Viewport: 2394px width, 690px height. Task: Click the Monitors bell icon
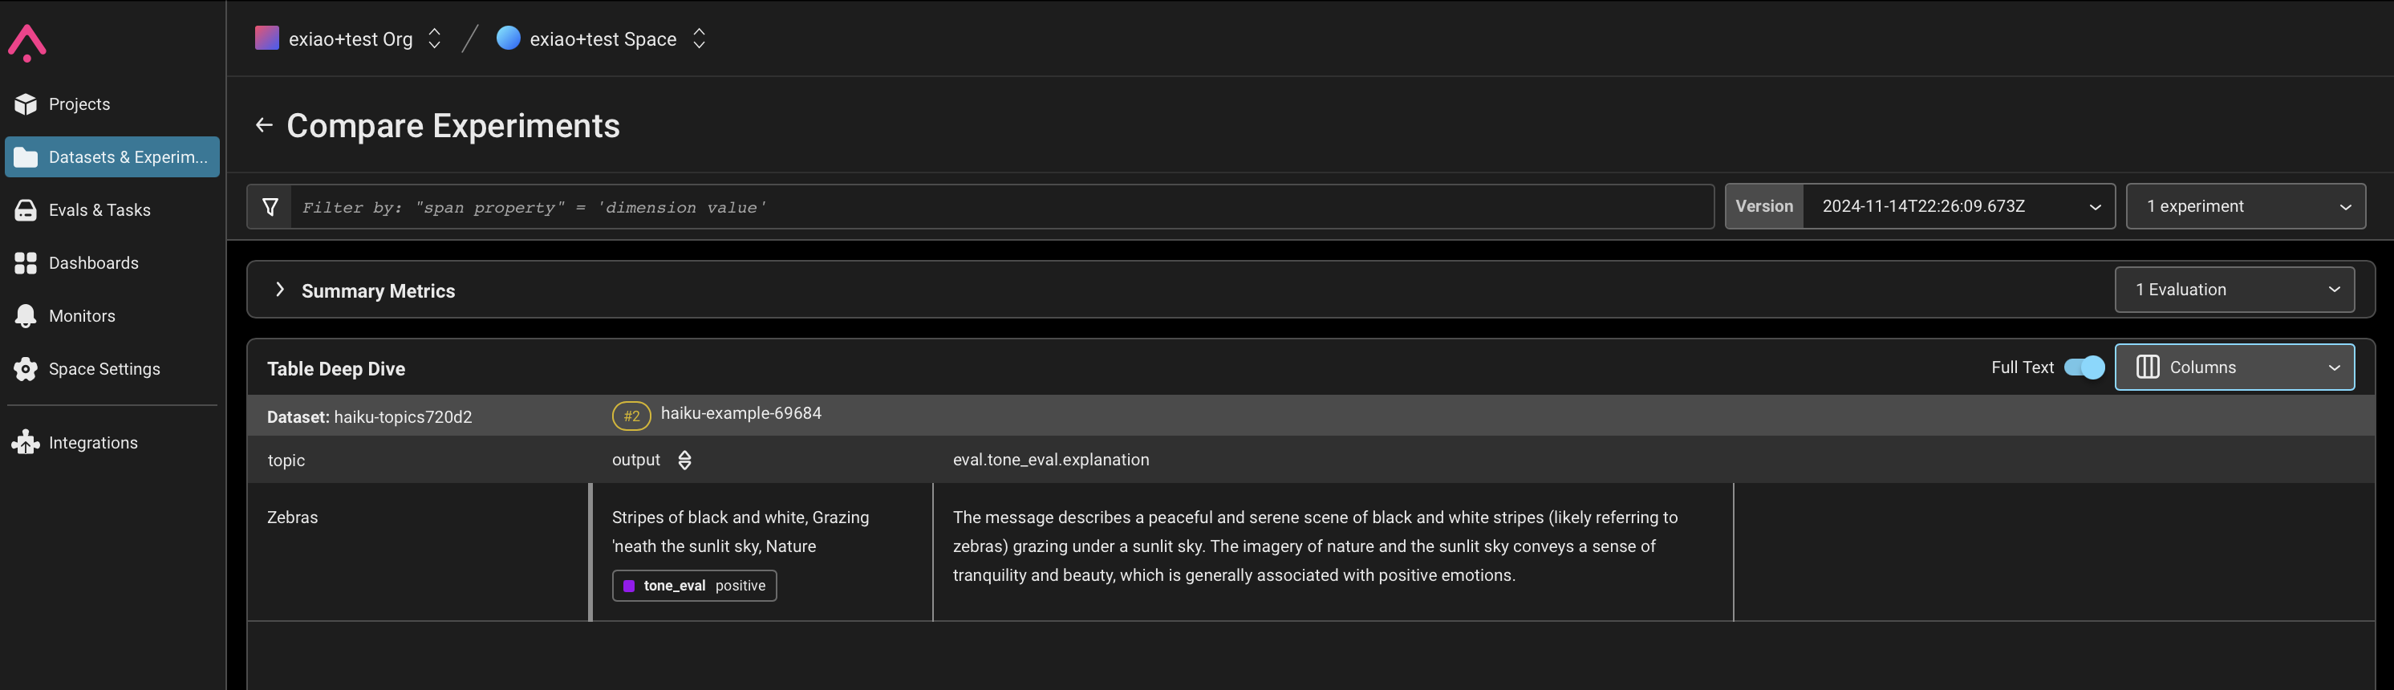point(26,316)
